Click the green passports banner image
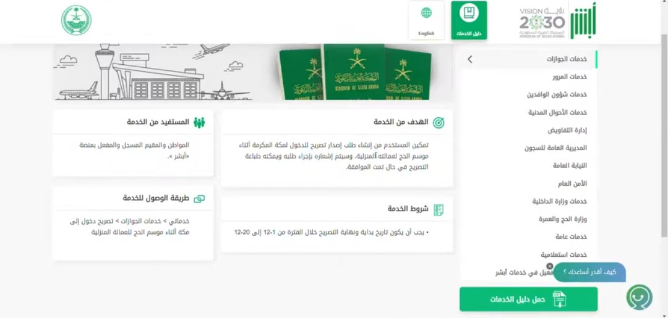 [355, 72]
